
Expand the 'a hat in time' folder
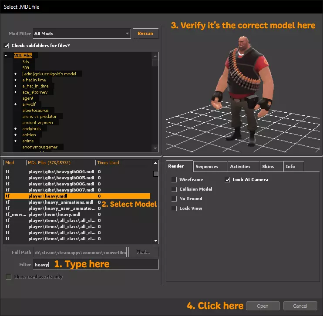click(15, 80)
